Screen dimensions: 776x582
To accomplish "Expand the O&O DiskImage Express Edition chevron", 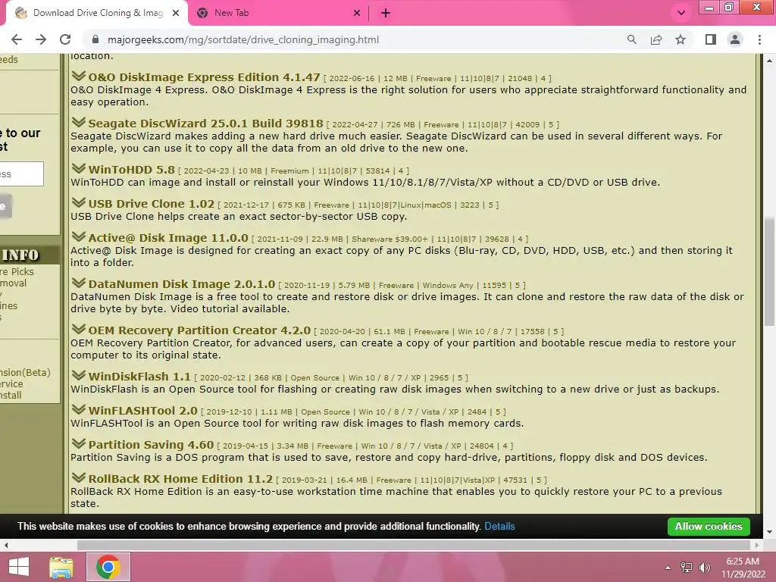I will (x=78, y=77).
